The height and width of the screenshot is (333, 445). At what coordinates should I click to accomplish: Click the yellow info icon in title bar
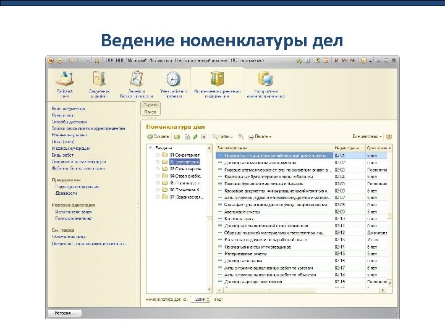[x=363, y=60]
